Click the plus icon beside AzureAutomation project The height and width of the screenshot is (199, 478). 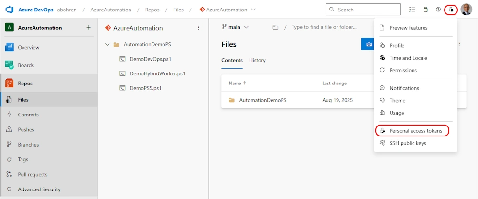(88, 28)
